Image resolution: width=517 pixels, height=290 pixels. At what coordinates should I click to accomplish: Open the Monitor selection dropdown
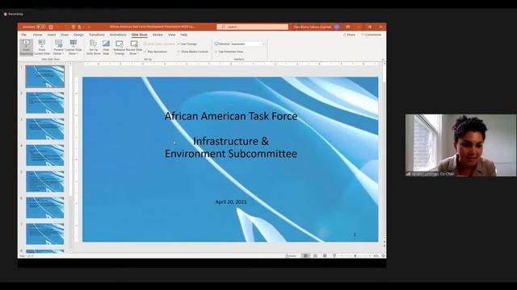pos(263,43)
